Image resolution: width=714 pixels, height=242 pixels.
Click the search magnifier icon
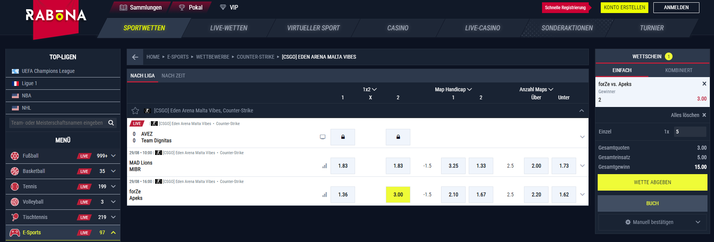pyautogui.click(x=111, y=123)
